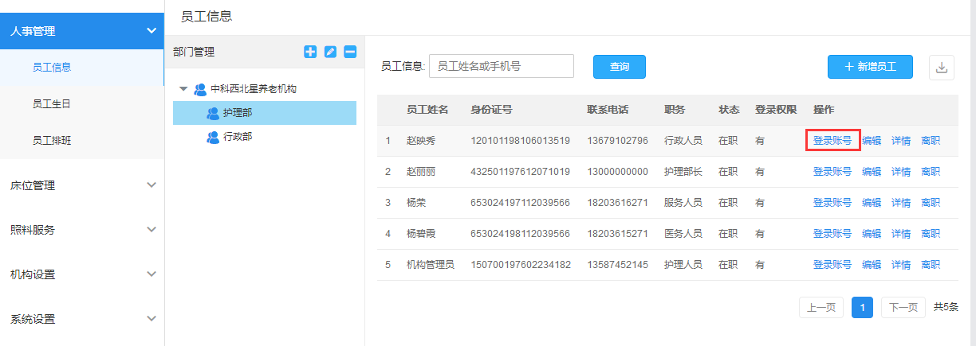Open 登录账号 for employee 赵映秀

[x=832, y=141]
